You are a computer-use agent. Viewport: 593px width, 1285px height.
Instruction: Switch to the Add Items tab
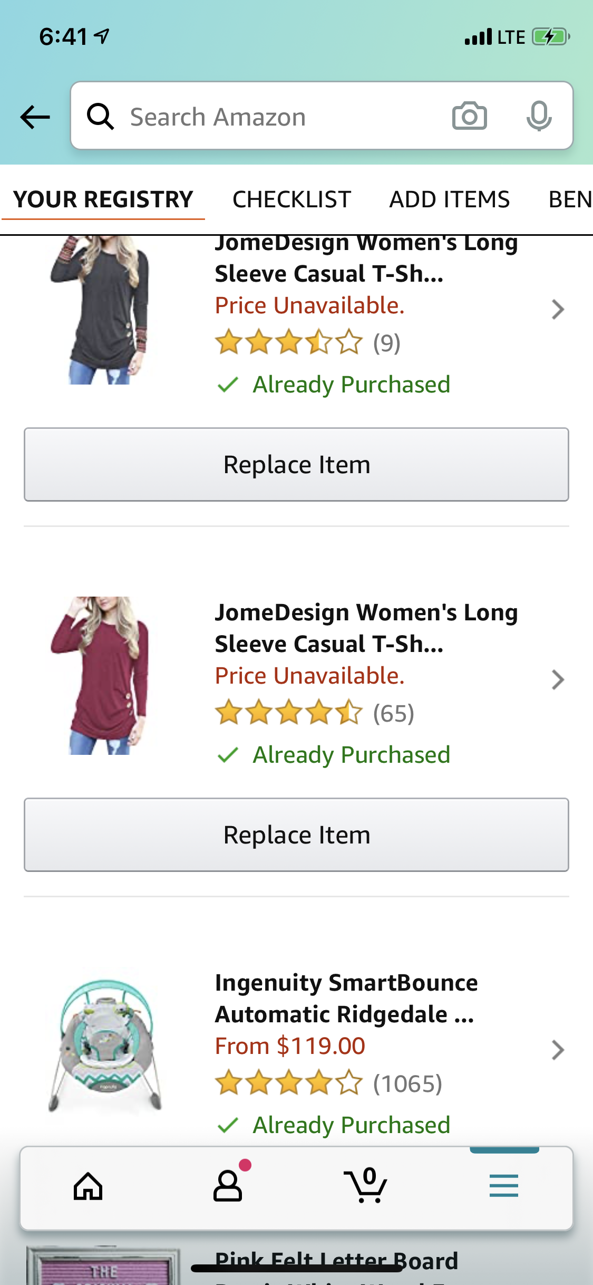(x=449, y=200)
